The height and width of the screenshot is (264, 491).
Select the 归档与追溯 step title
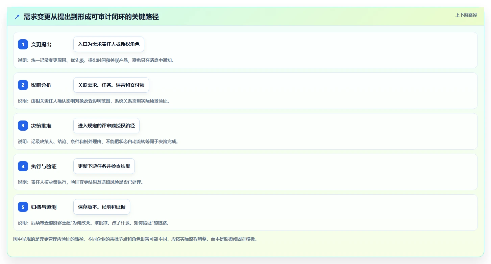[44, 207]
